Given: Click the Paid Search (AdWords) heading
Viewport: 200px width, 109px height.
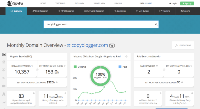Looking at the screenshot, I should click(x=149, y=56).
